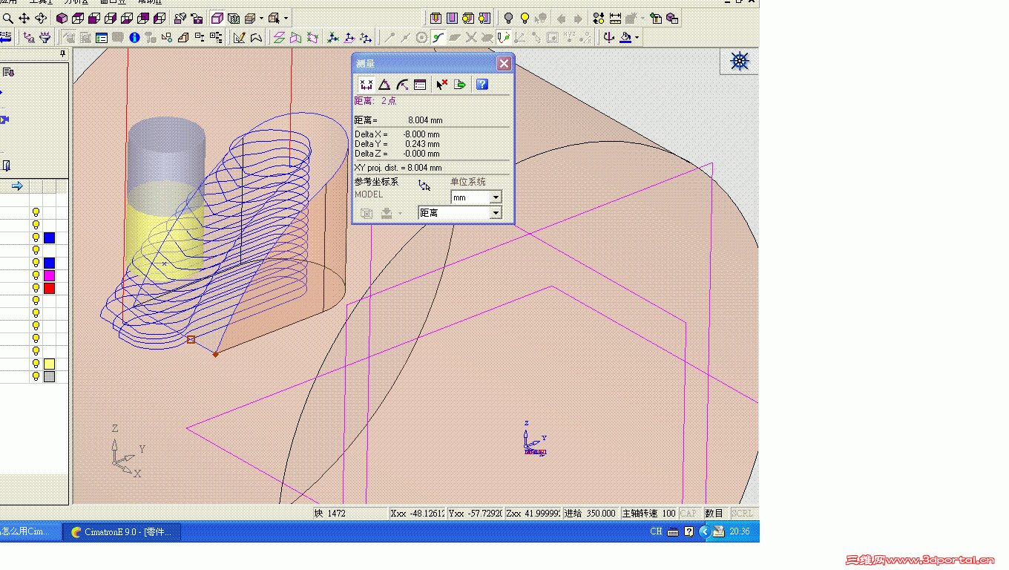Viewport: 1009px width, 570px height.
Task: Select the curvature radius measurement icon
Action: pyautogui.click(x=402, y=85)
